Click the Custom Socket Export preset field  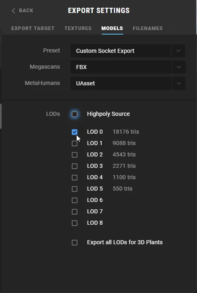click(121, 51)
